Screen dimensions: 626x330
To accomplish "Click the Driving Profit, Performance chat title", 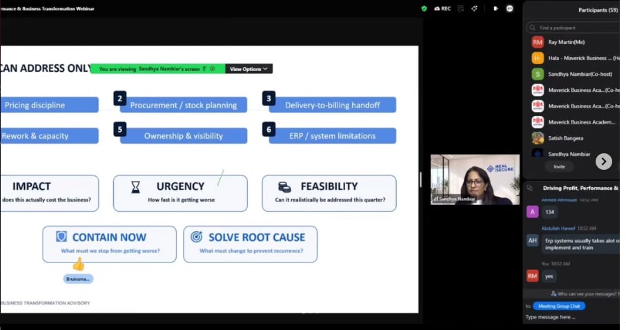I will (x=580, y=188).
